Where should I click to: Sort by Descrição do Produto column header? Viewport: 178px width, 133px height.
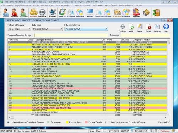click(44, 40)
